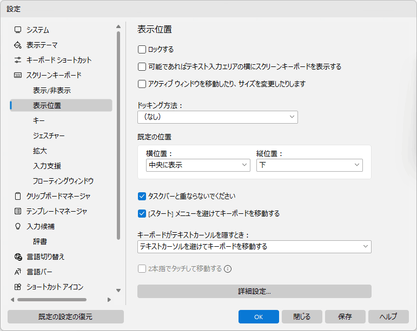Click the info icon beside 2本指でタッチして移動する
417x331 pixels.
tap(228, 269)
